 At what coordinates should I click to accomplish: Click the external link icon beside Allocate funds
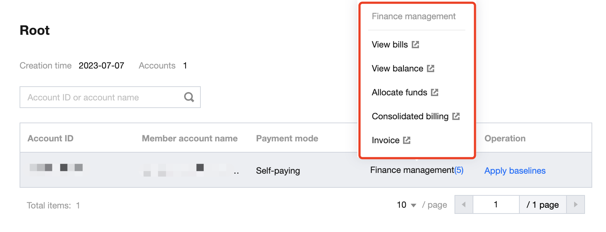point(435,92)
